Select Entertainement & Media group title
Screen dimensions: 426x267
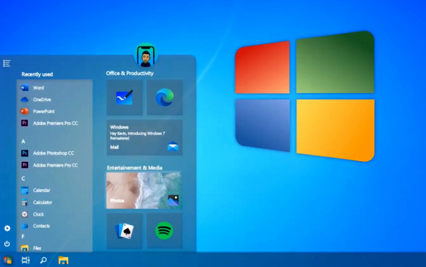tap(134, 168)
